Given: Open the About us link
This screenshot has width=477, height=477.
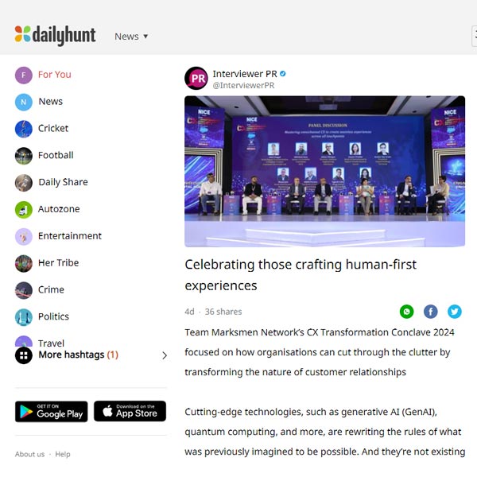Looking at the screenshot, I should [x=30, y=454].
